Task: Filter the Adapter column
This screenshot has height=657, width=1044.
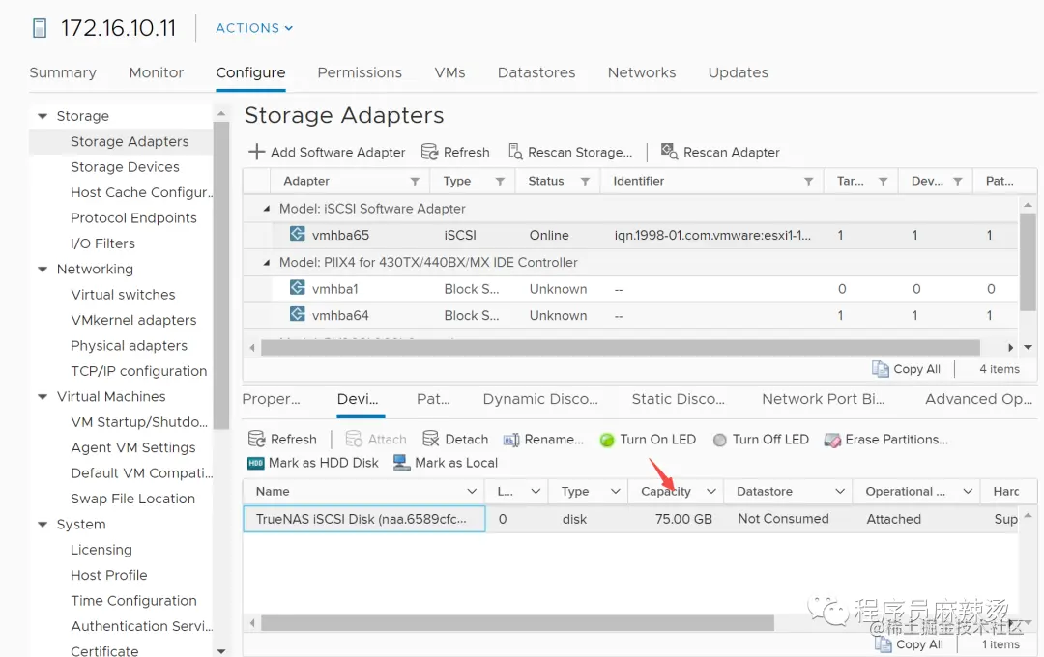Action: tap(415, 181)
